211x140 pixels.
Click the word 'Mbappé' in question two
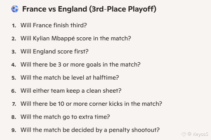63,38
